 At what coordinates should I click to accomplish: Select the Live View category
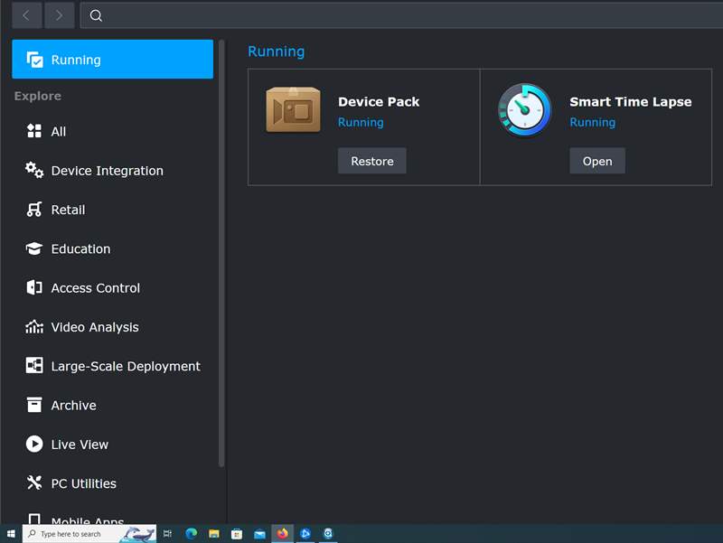(112, 445)
